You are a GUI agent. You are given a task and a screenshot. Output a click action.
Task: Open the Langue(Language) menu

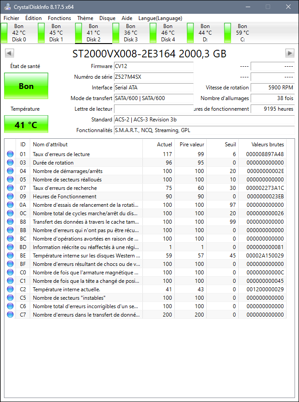point(160,18)
